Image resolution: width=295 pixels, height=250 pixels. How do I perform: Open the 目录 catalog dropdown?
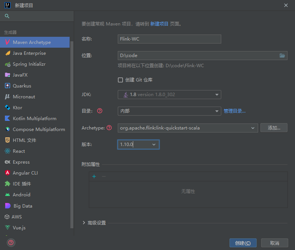(169, 111)
